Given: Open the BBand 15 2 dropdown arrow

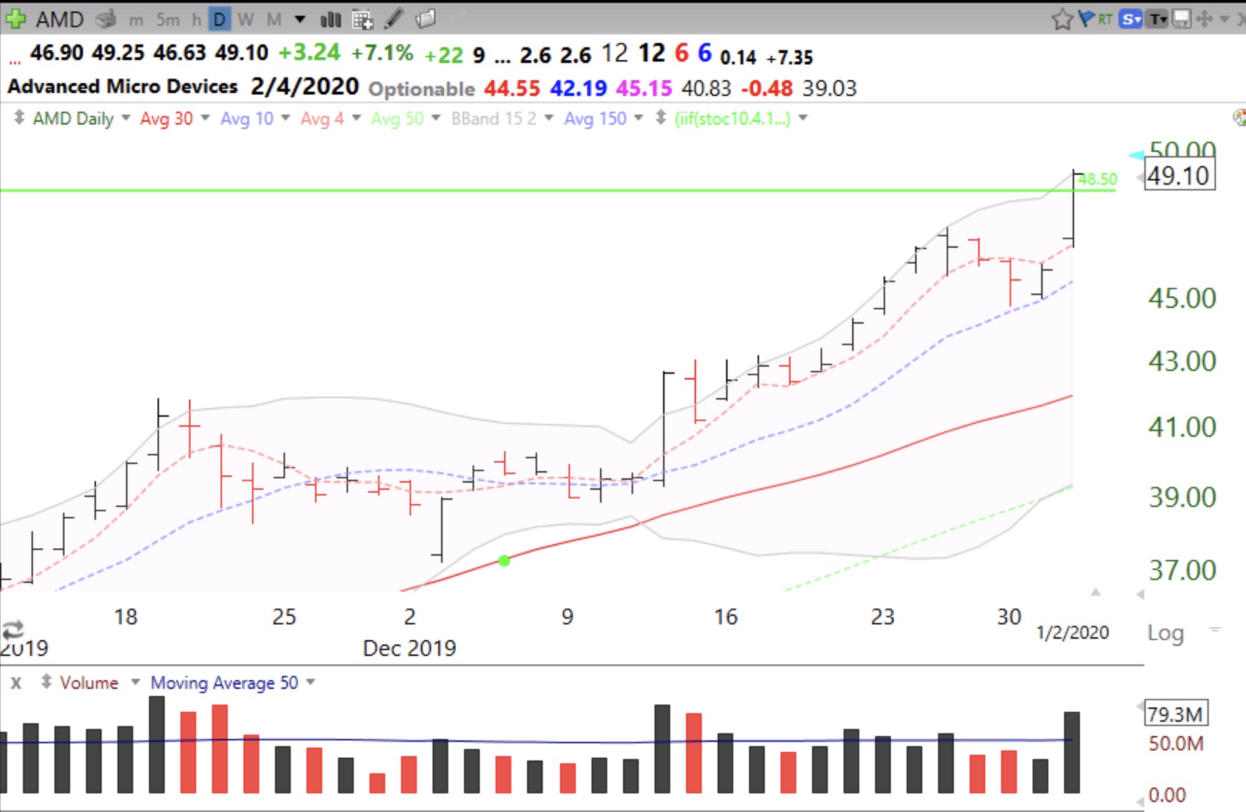Looking at the screenshot, I should click(x=549, y=117).
